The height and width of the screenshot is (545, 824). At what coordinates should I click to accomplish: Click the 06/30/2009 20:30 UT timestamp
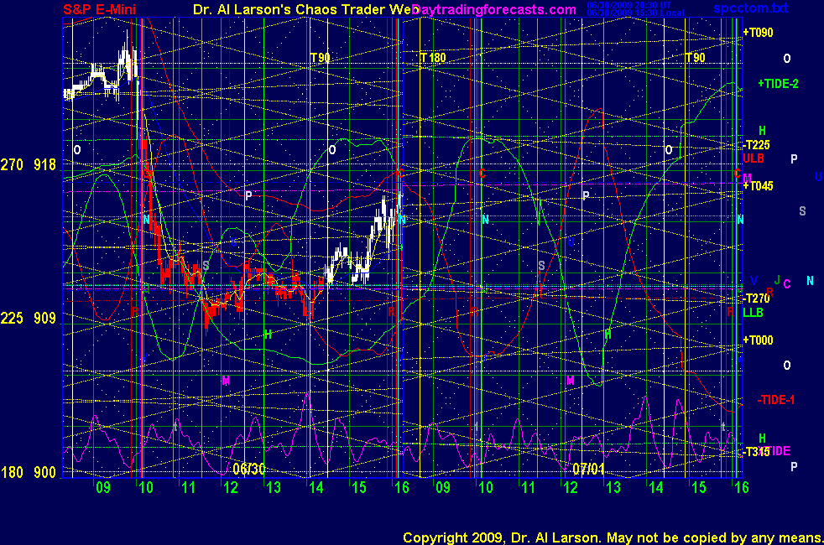pyautogui.click(x=629, y=5)
